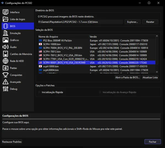
Task: Maximize the Configurações do PCSX2 window
Action: (x=149, y=3)
